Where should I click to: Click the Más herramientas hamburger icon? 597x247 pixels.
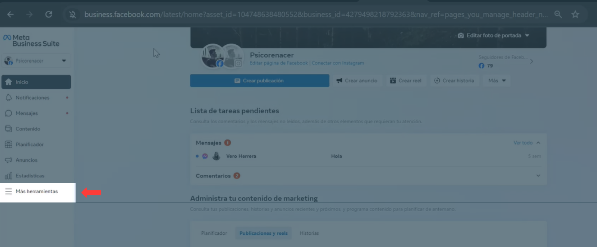pyautogui.click(x=9, y=191)
